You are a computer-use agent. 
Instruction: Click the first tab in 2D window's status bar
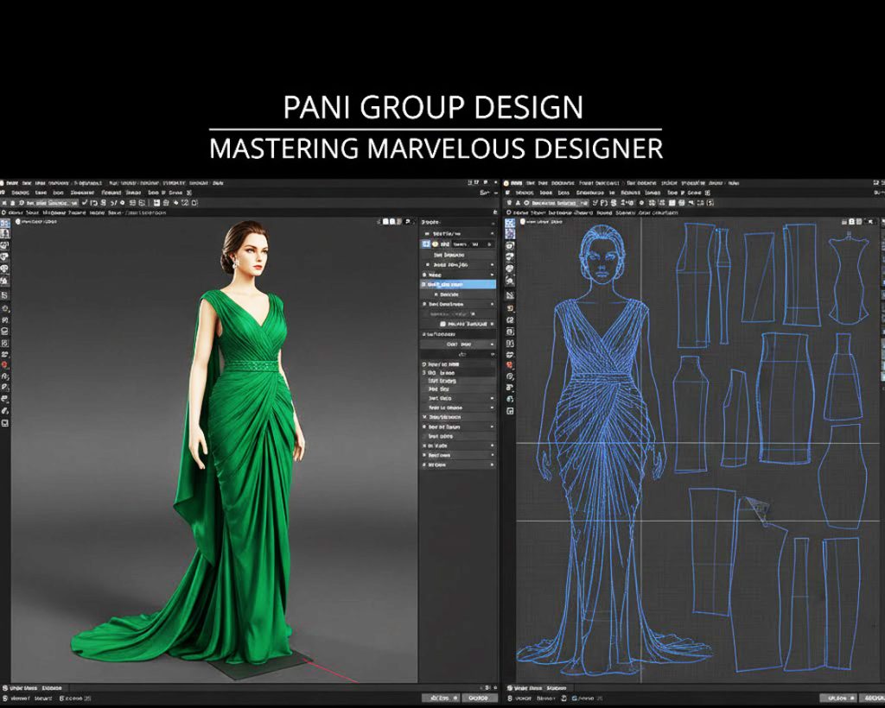click(x=525, y=687)
